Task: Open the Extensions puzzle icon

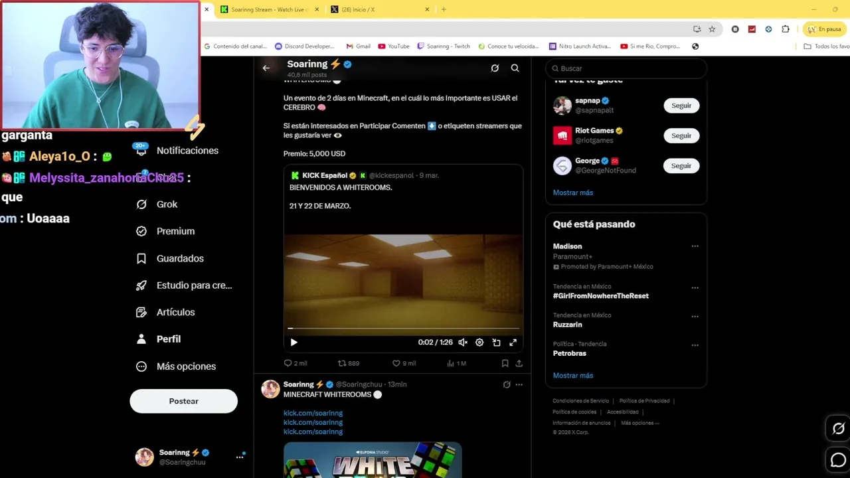Action: click(x=786, y=29)
